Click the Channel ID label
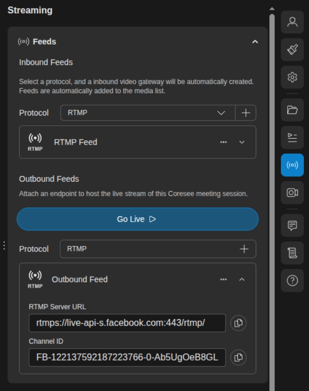The width and height of the screenshot is (309, 391). point(46,341)
